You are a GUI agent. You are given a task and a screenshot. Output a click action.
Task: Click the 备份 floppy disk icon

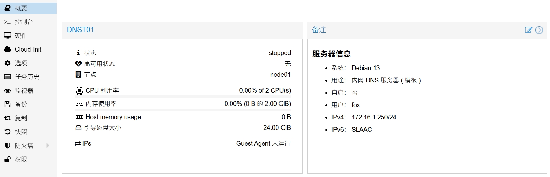(8, 104)
